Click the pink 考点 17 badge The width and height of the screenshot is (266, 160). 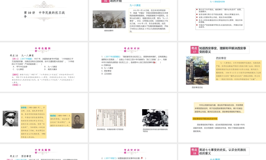coord(194,50)
